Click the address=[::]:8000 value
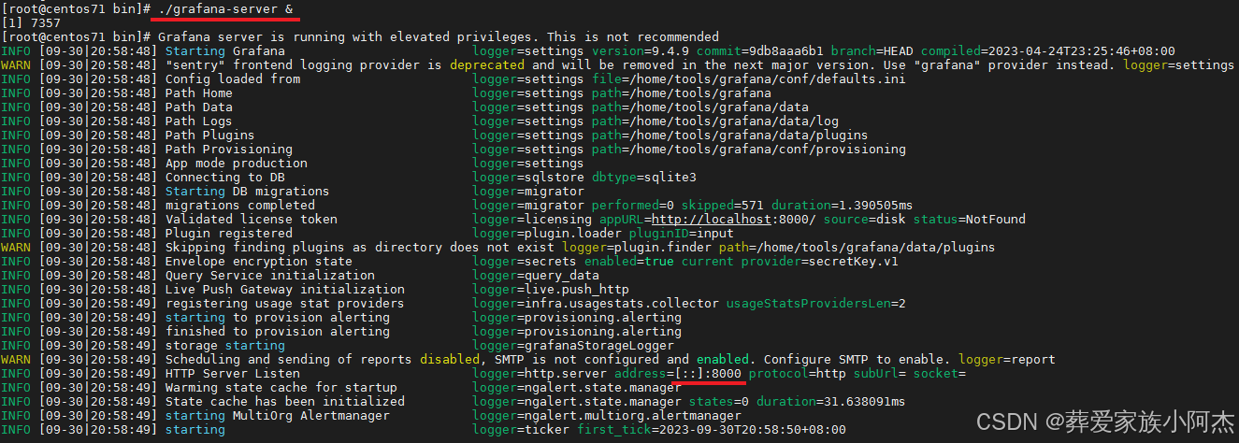The height and width of the screenshot is (443, 1239). click(678, 373)
